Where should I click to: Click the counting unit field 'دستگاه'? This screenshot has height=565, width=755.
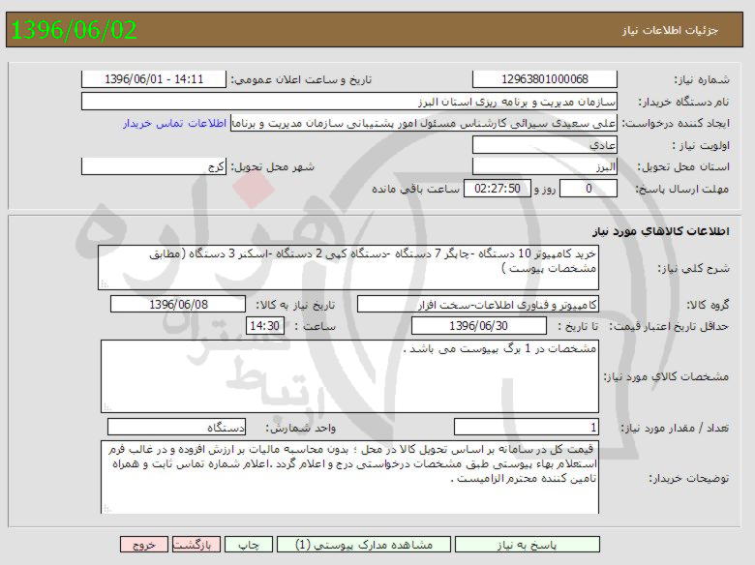tap(176, 427)
